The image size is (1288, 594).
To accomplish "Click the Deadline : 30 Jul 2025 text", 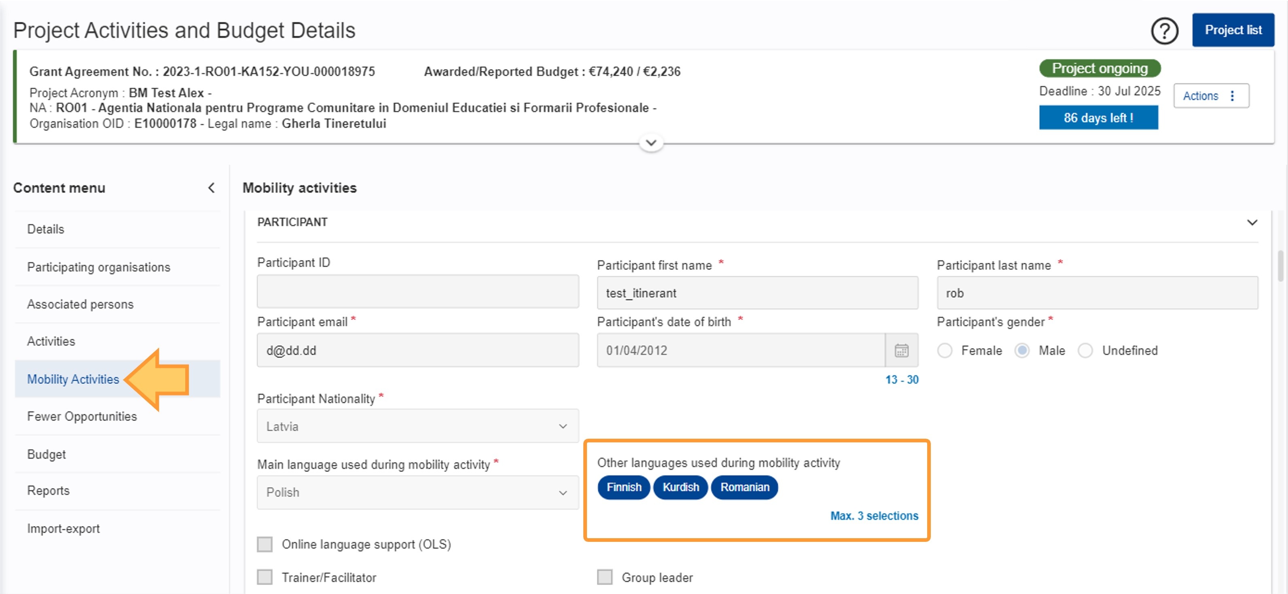I will click(x=1099, y=91).
